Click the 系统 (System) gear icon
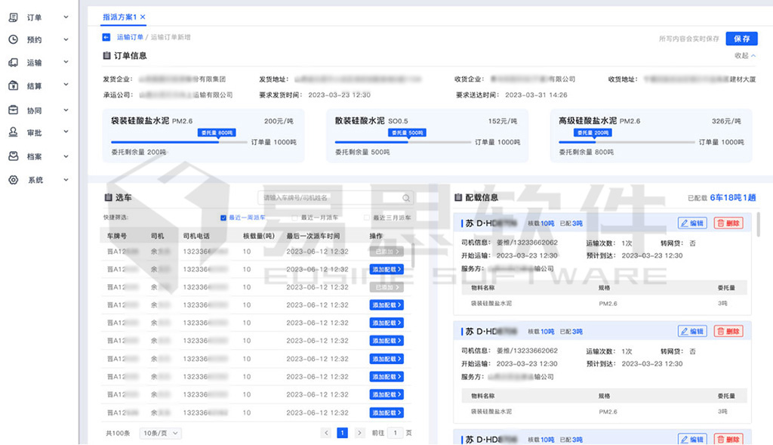The image size is (773, 445). click(12, 180)
